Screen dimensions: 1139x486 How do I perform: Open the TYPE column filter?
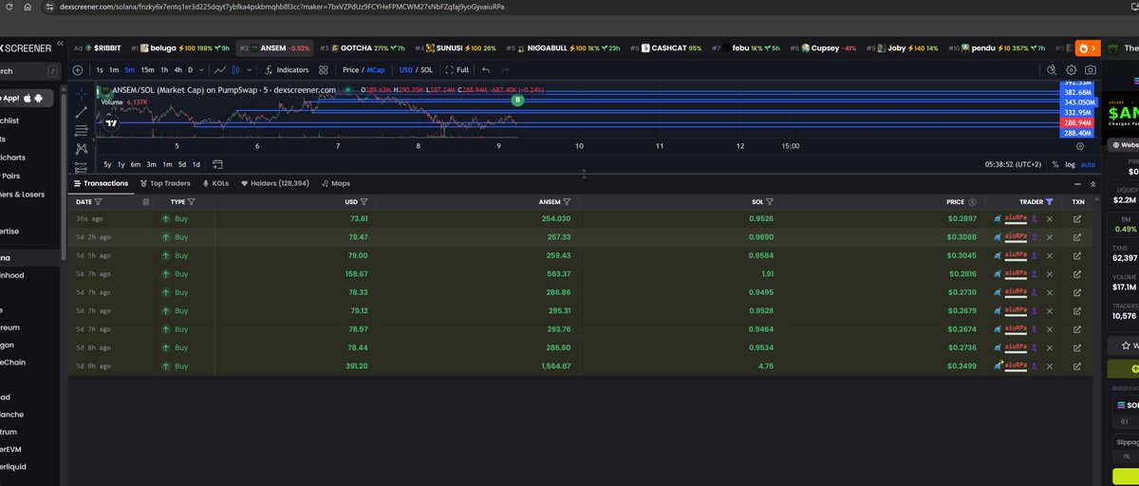click(192, 201)
